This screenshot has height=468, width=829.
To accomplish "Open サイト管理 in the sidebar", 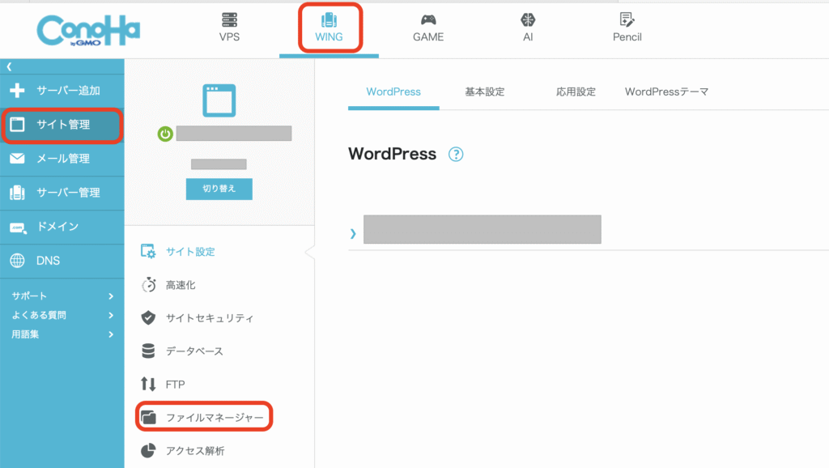I will tap(62, 125).
